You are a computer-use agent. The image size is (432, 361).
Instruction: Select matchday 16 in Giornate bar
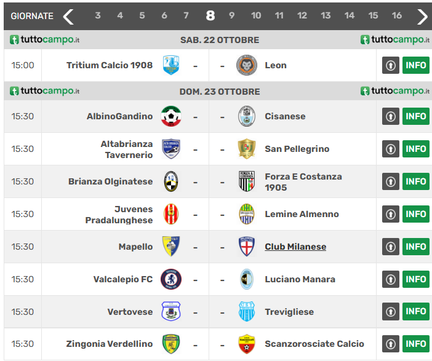(397, 16)
